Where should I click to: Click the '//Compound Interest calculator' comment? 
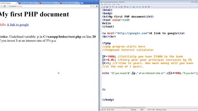pos(128,50)
